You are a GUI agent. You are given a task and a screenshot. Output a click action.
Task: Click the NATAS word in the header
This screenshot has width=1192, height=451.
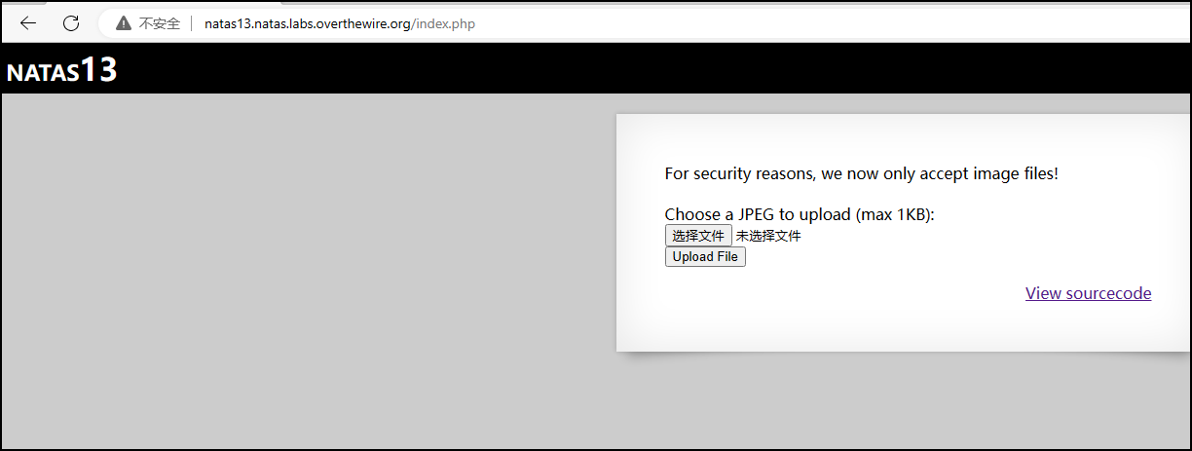click(43, 73)
